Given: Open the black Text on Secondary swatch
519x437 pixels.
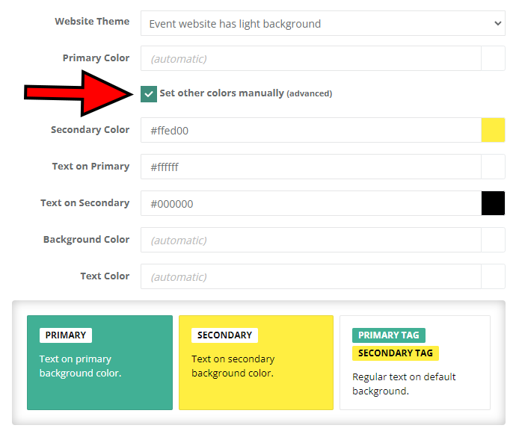Looking at the screenshot, I should 493,203.
